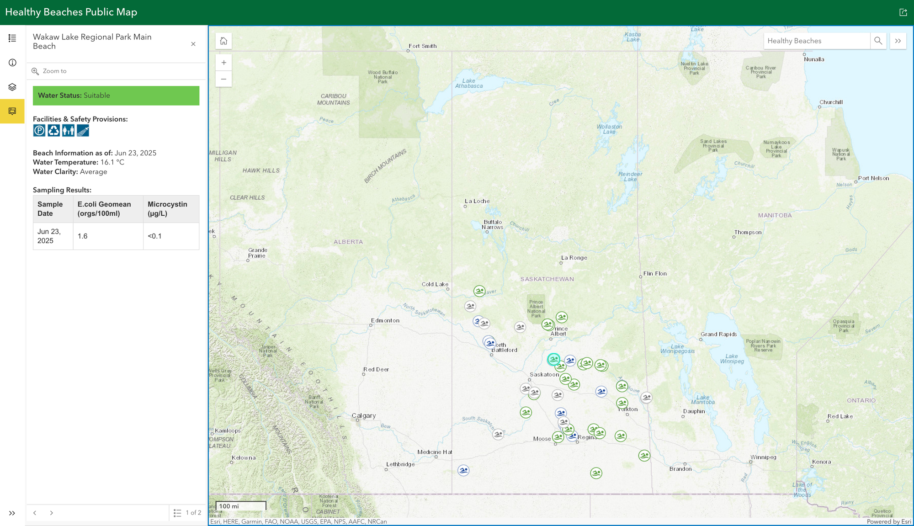Click the blue beach marker near Medicine Hat
The width and height of the screenshot is (914, 526).
coord(463,470)
